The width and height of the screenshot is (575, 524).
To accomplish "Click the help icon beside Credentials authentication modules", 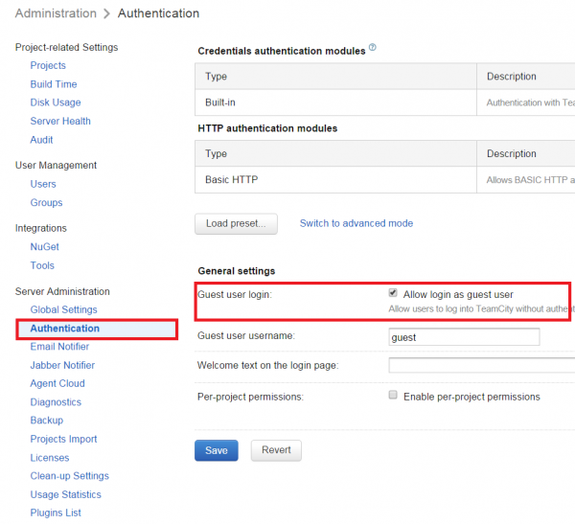I will (373, 48).
